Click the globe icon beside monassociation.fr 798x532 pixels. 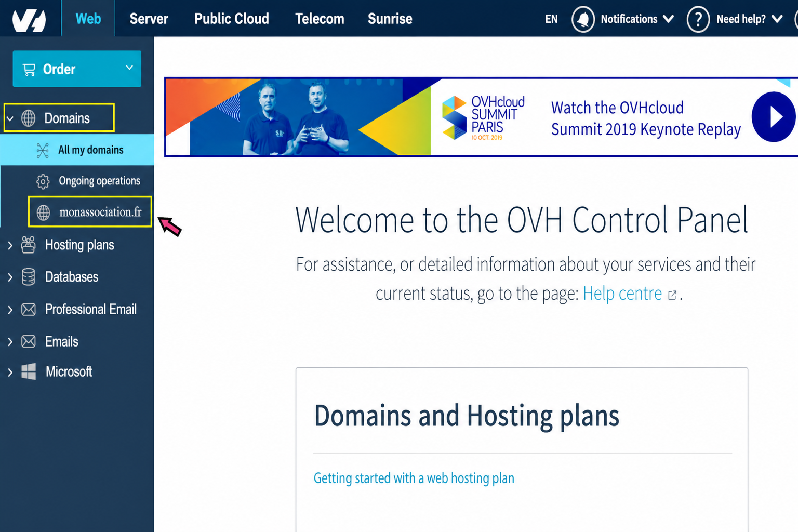44,212
